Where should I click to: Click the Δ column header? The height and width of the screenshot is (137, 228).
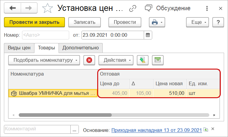click(x=141, y=84)
